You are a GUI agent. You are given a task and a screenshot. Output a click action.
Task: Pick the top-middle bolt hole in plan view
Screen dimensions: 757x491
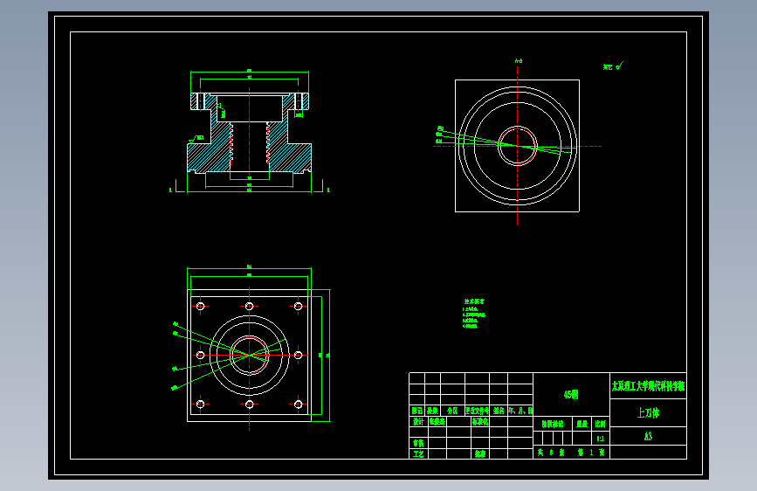[x=249, y=306]
